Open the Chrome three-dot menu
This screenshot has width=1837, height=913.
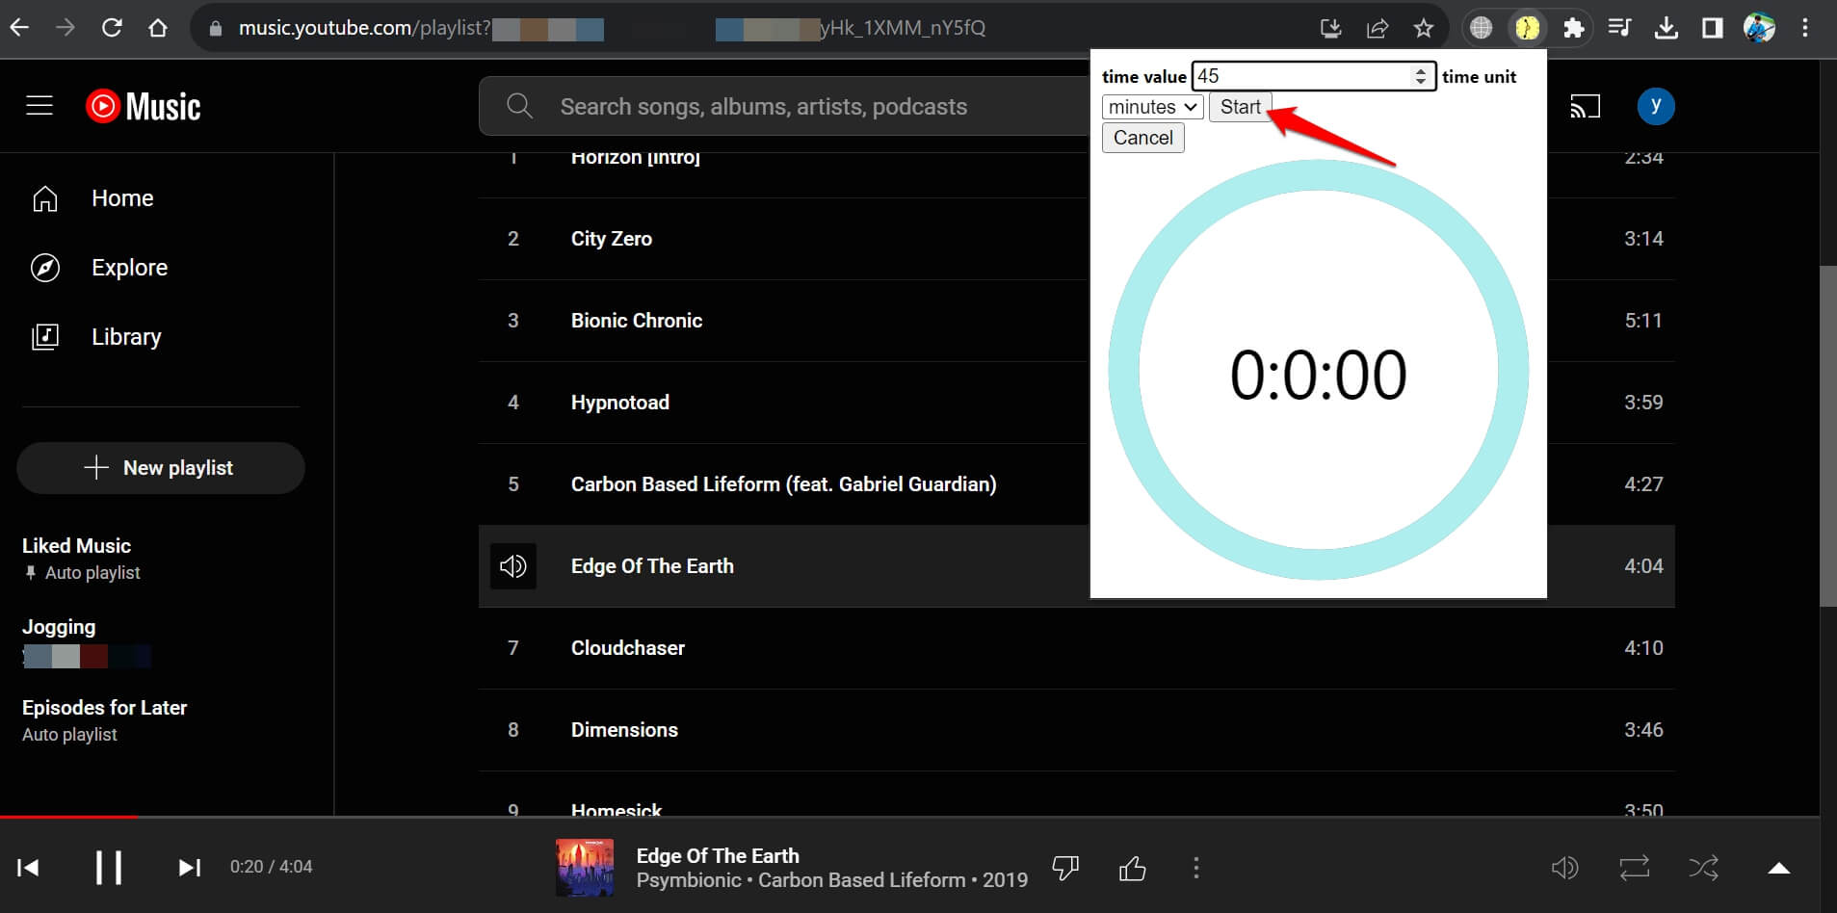[x=1805, y=28]
